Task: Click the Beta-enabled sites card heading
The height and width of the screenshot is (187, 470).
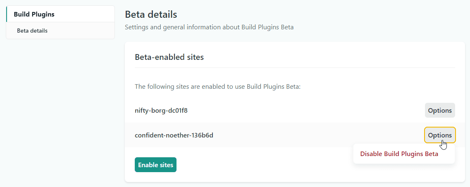Action: click(x=169, y=57)
